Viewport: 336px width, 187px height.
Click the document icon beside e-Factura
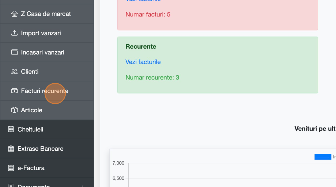click(11, 168)
